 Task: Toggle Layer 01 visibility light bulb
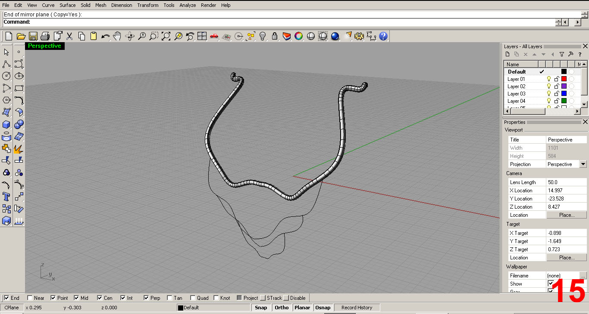(549, 79)
